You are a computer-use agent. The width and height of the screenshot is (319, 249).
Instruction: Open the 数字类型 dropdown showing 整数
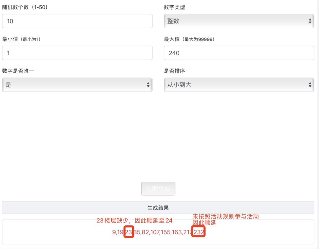[239, 21]
